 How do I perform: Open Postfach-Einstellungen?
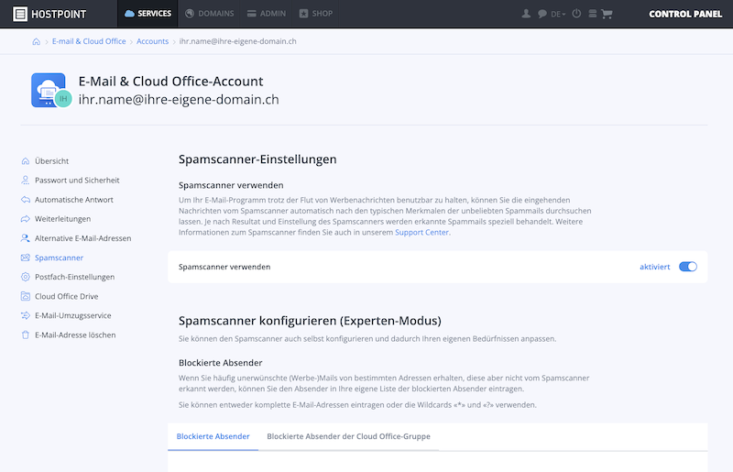point(74,277)
